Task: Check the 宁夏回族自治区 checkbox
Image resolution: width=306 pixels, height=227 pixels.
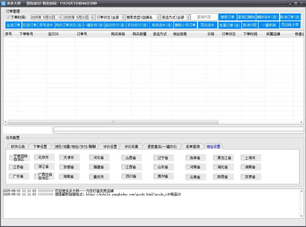Action: tap(11, 157)
